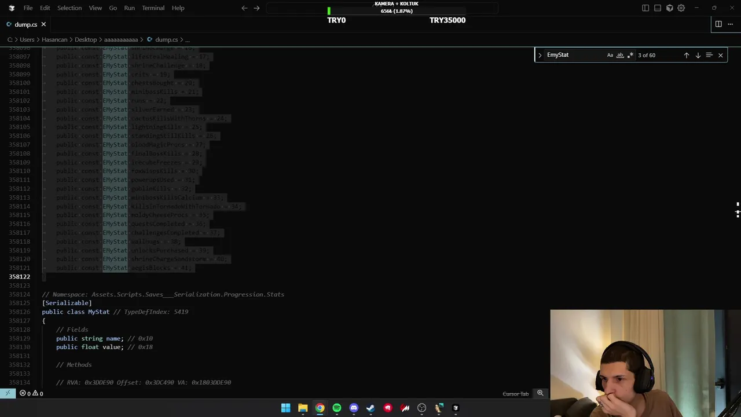Toggle Use Regular Expression in find widget
The height and width of the screenshot is (417, 741).
pyautogui.click(x=630, y=55)
